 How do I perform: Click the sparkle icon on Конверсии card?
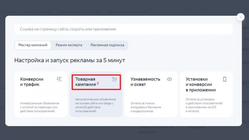59,79
